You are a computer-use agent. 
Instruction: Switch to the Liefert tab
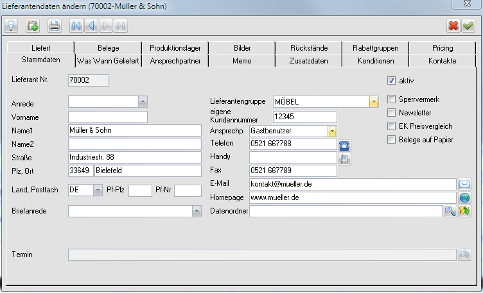pos(40,48)
